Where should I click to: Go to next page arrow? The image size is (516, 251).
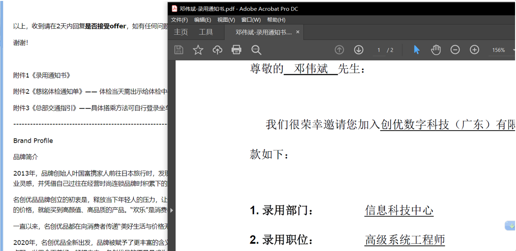359,50
